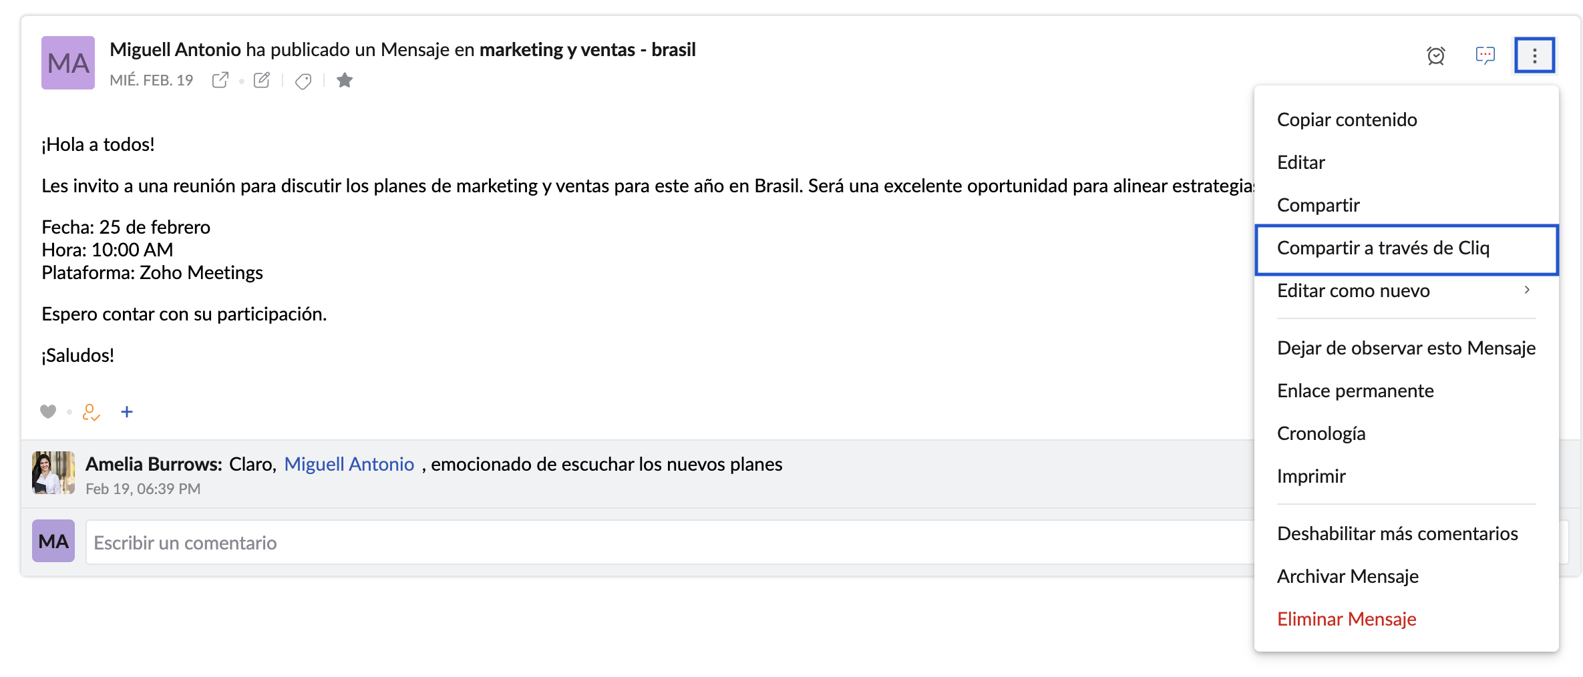Click Eliminar Mensaje in red
1583x677 pixels.
click(1347, 620)
